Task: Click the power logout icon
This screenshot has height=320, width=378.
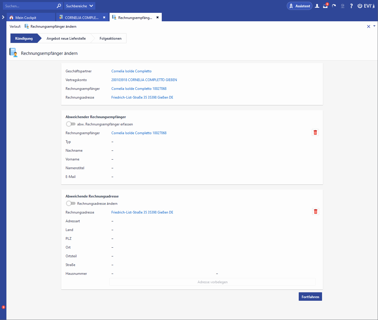Action: pyautogui.click(x=360, y=6)
